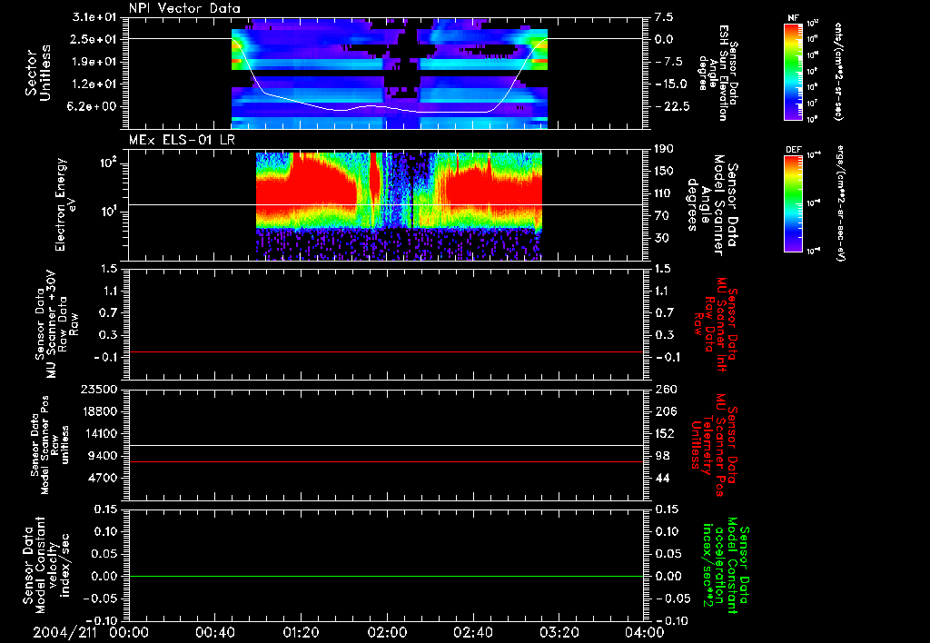Click the '206' telemetry axis tick
Image resolution: width=930 pixels, height=643 pixels.
[665, 411]
